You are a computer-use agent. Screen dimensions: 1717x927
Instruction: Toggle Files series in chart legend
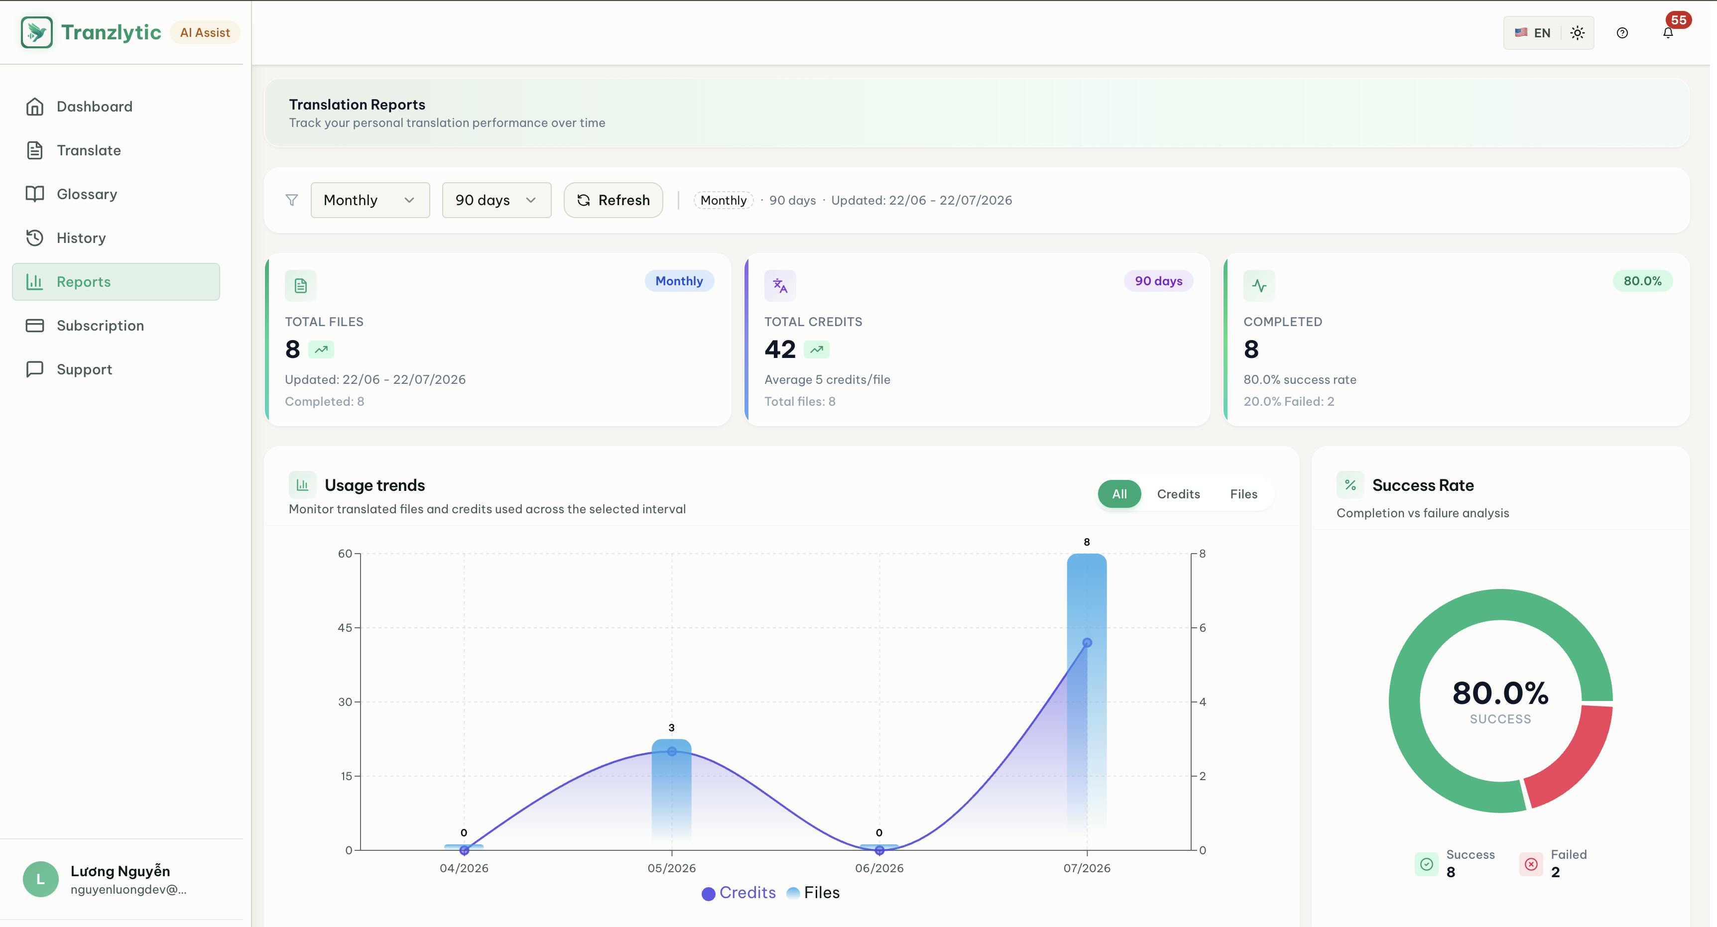pos(813,893)
